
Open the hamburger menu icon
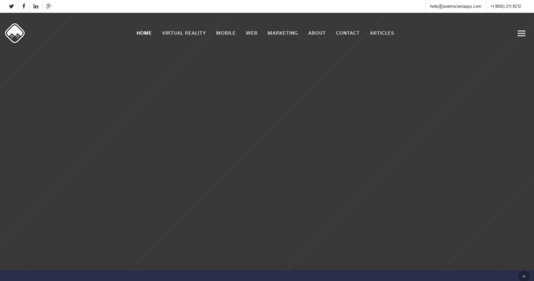click(521, 33)
